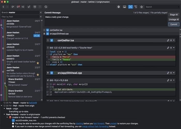Click the edit pencil for conf/editor.lua
Screen dimensions: 181x129
pos(168,40)
